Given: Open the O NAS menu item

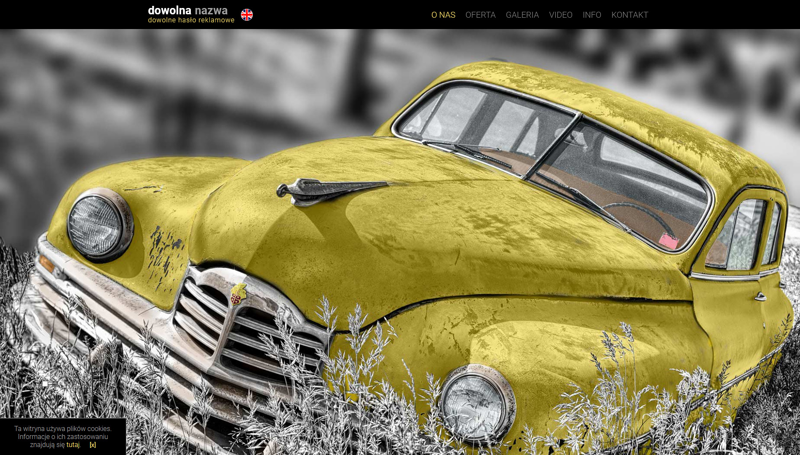Looking at the screenshot, I should pos(443,15).
